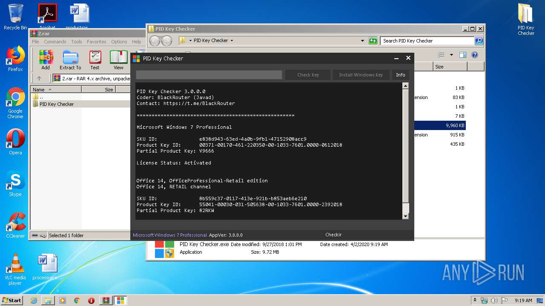The image size is (545, 306).
Task: Click the taskbar clock showing 9:19 AM
Action: pos(523,300)
